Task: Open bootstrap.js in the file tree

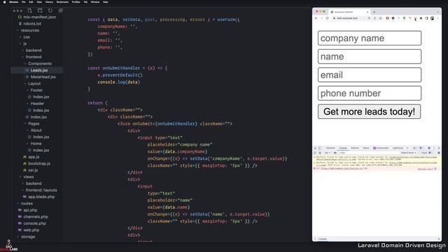Action: pyautogui.click(x=39, y=163)
